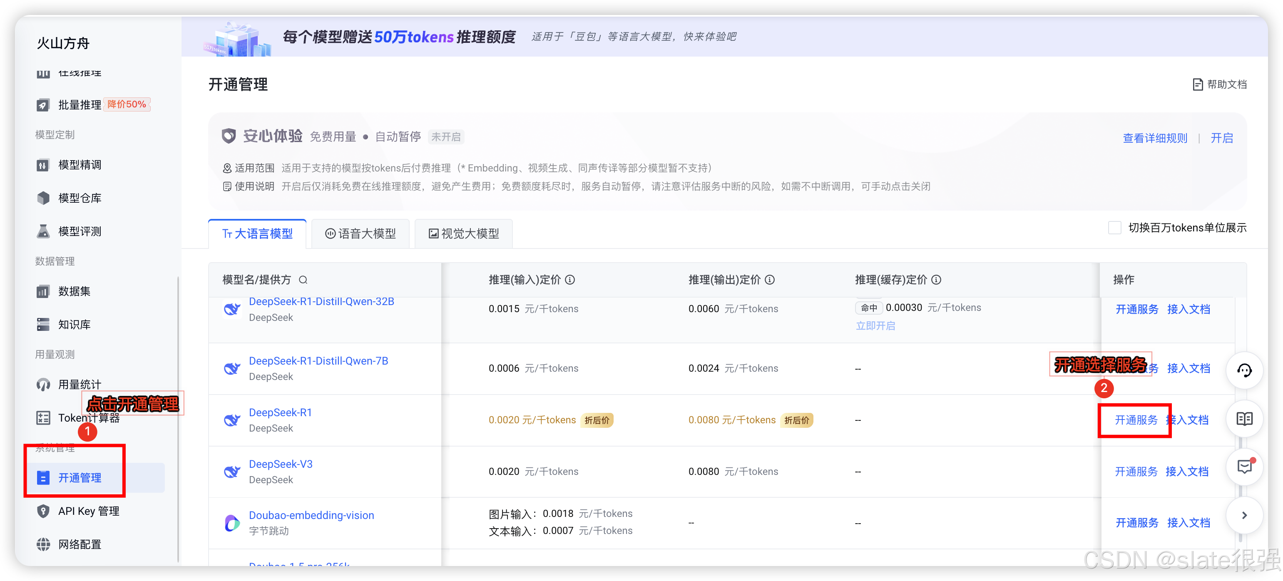This screenshot has height=581, width=1283.
Task: Click 立即开启 under cache pricing
Action: point(875,325)
